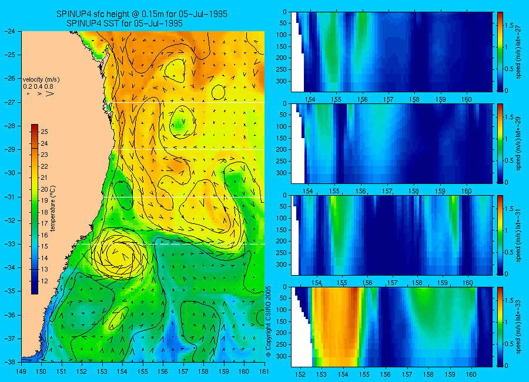
Task: Select the 'speed (m/s) lat=-27' label
Action: 518,52
